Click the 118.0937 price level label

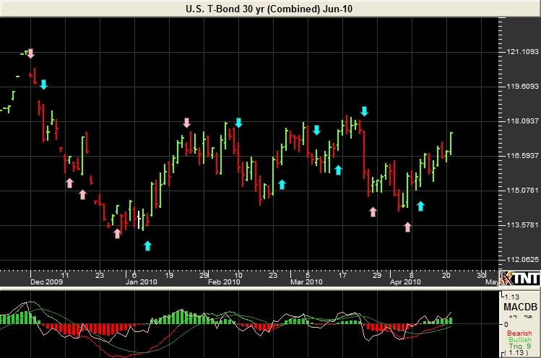point(522,121)
